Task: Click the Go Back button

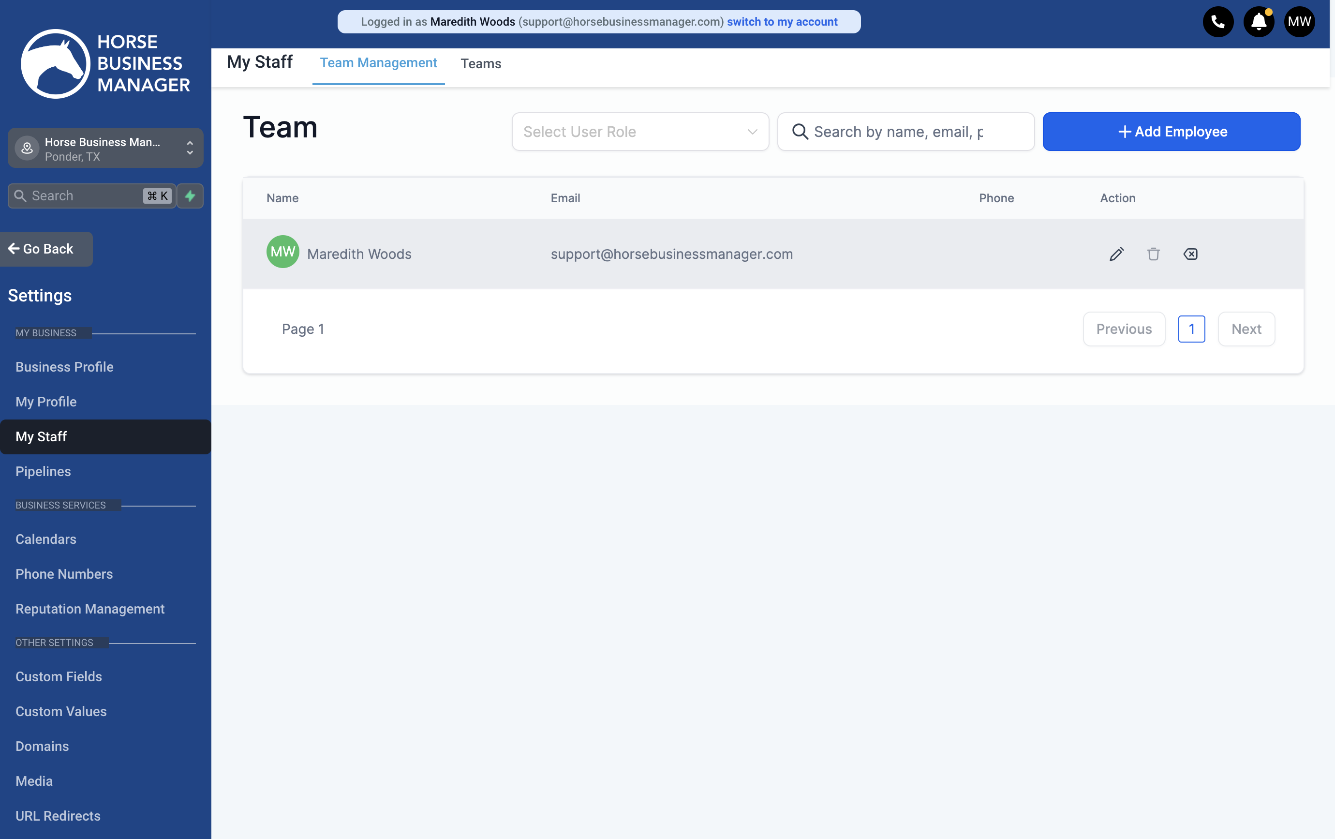Action: click(46, 249)
